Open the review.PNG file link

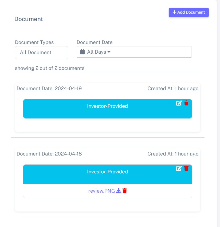(101, 191)
